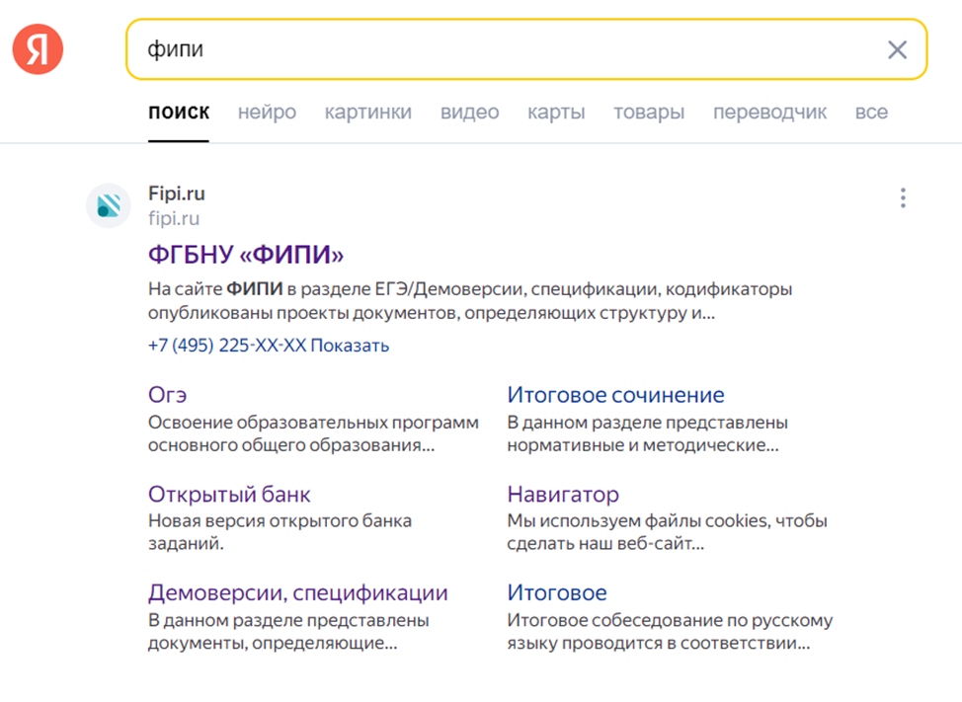Reveal the phone number with Показать
Viewport: 962px width, 702px height.
coord(350,346)
